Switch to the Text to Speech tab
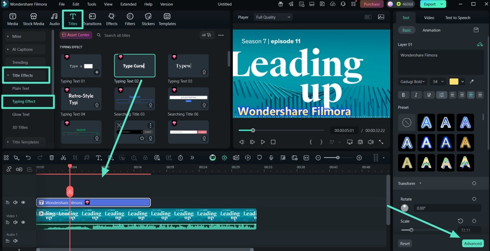 pyautogui.click(x=458, y=18)
